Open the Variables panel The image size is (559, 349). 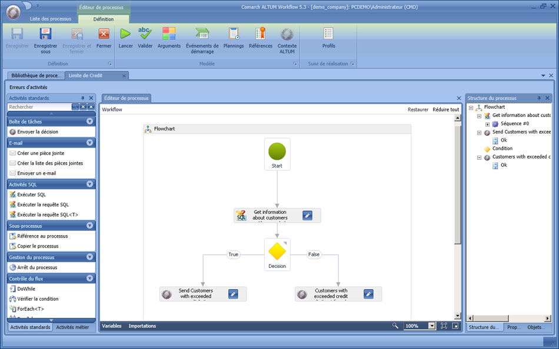(112, 326)
